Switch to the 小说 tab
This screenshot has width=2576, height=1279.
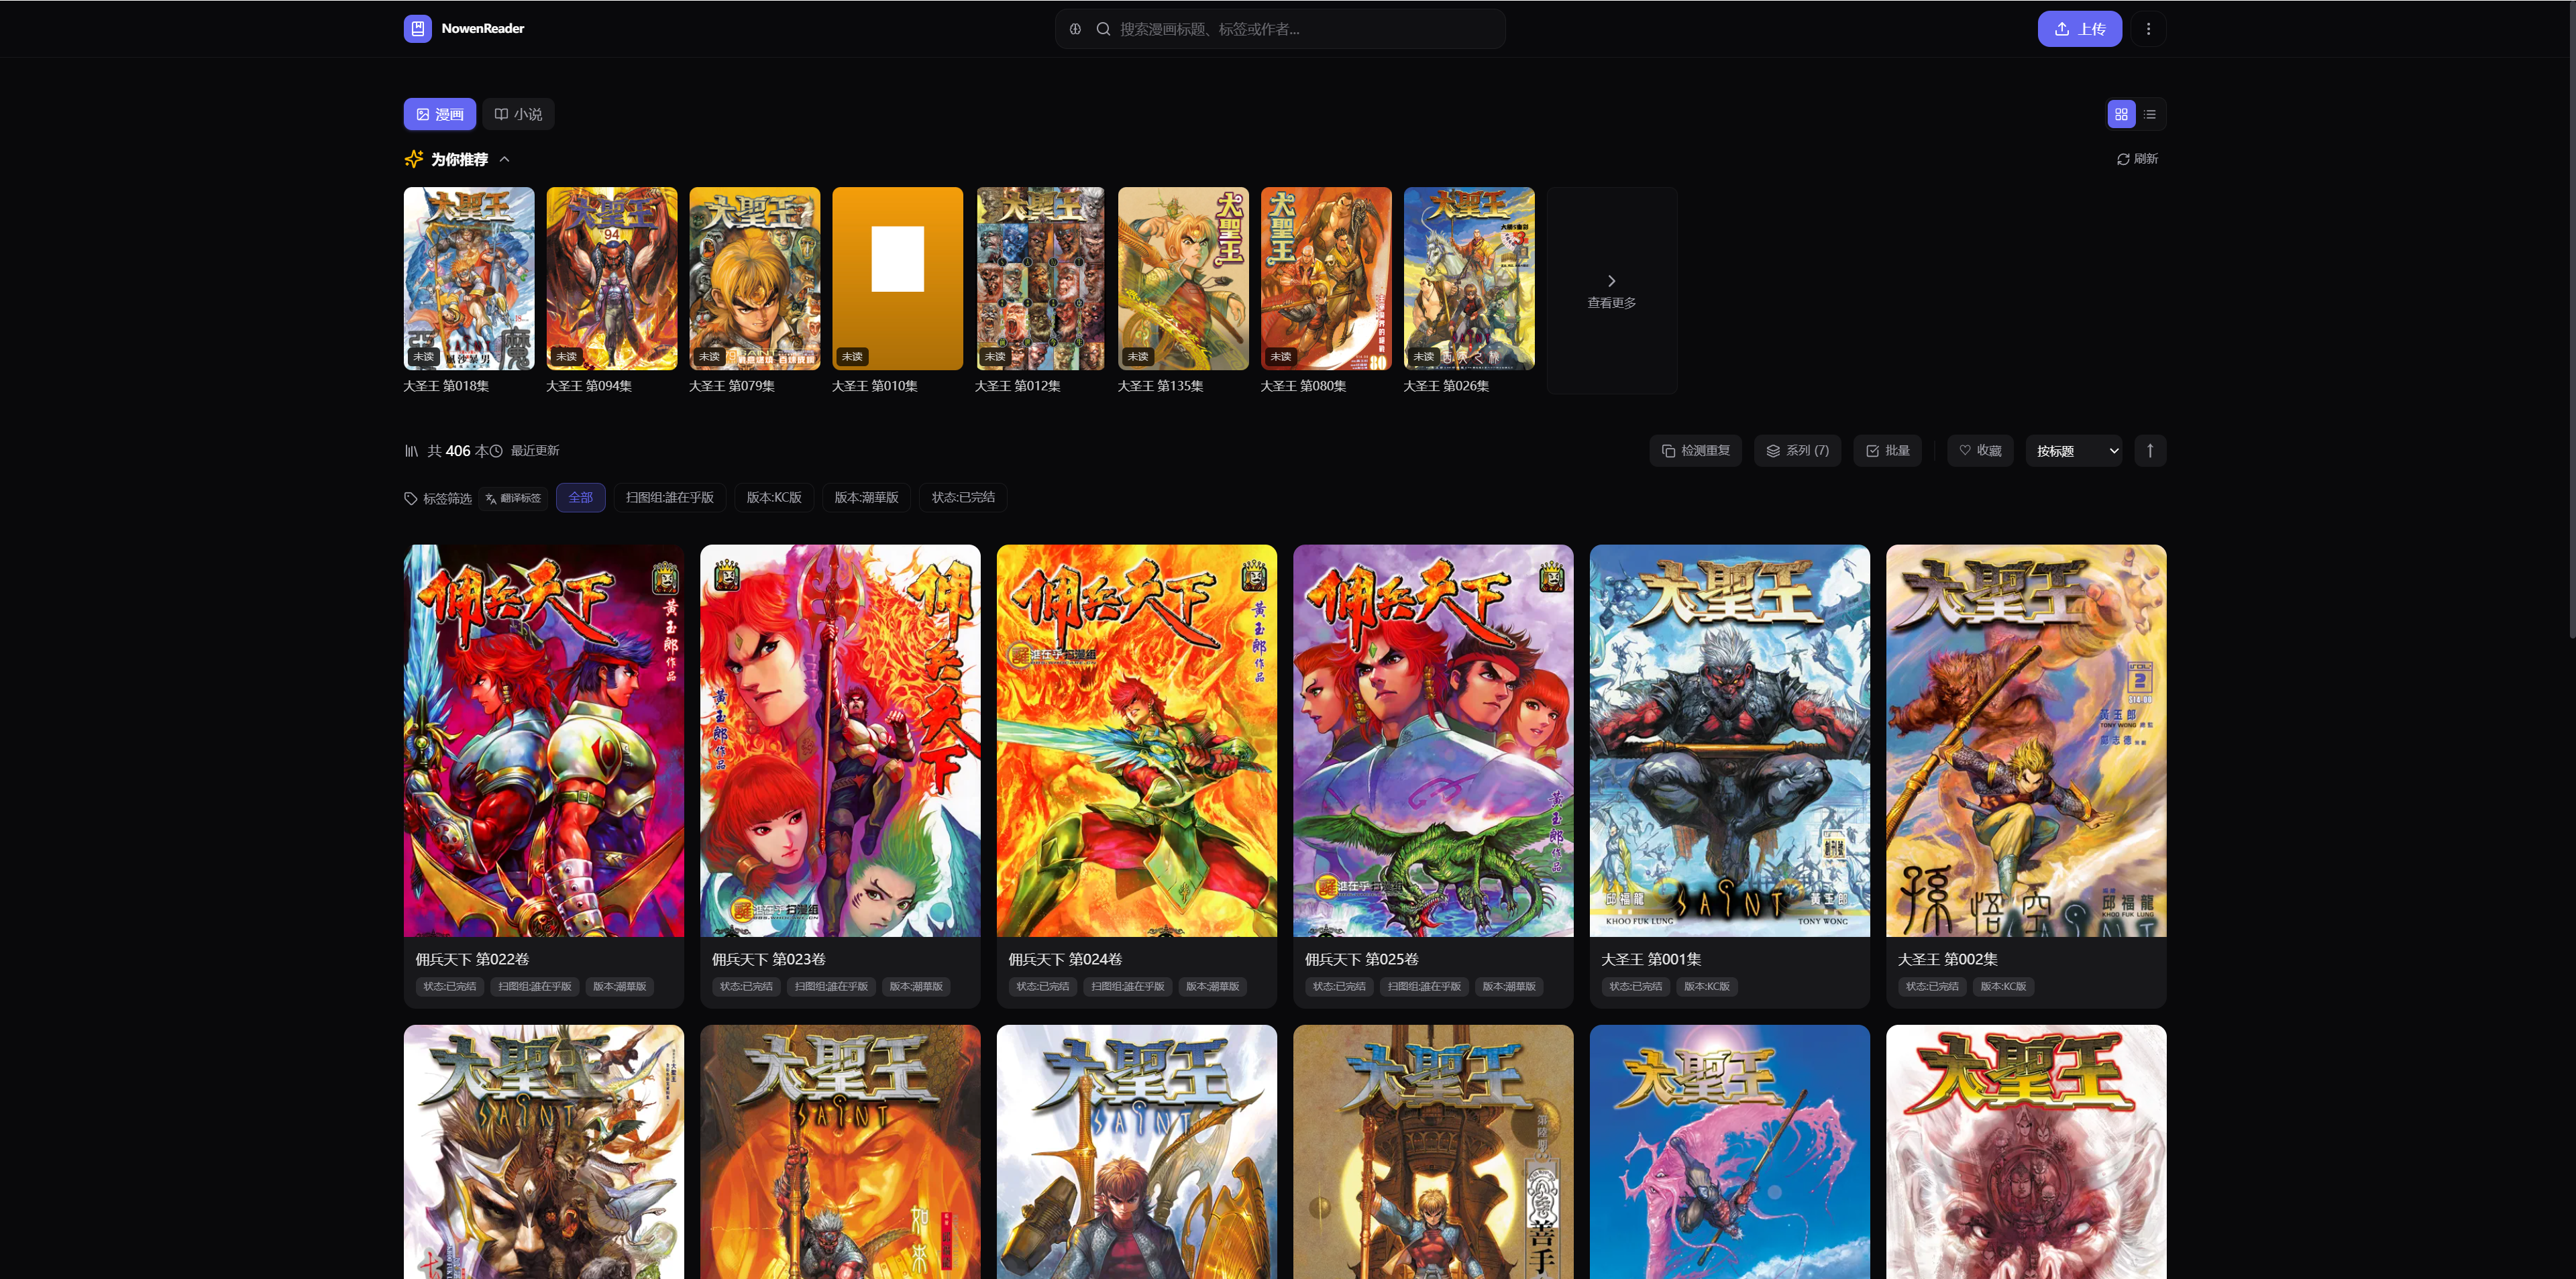pyautogui.click(x=518, y=114)
